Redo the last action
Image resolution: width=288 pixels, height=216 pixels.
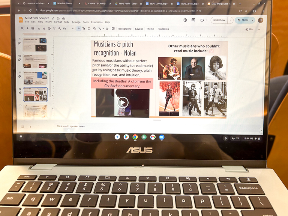[44, 28]
